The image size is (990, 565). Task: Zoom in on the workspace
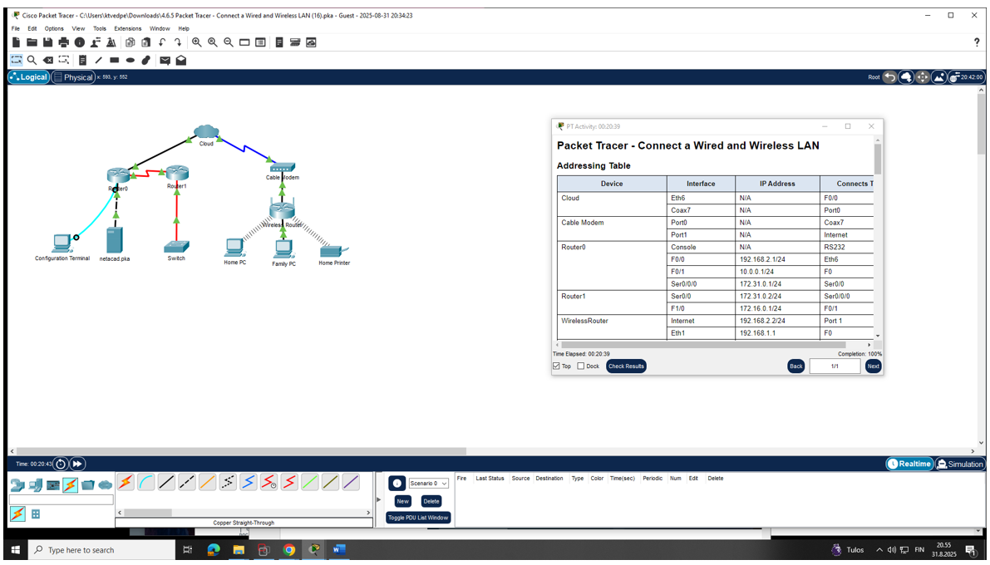(x=197, y=42)
